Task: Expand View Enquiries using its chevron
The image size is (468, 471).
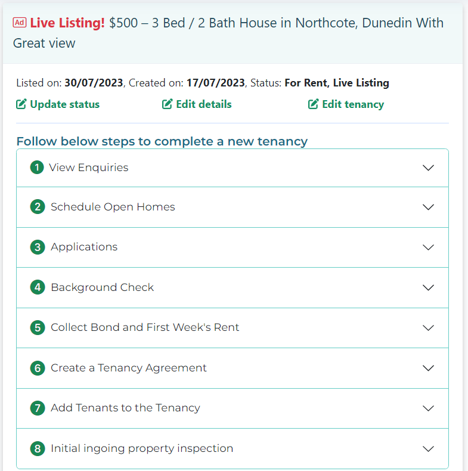Action: coord(428,168)
